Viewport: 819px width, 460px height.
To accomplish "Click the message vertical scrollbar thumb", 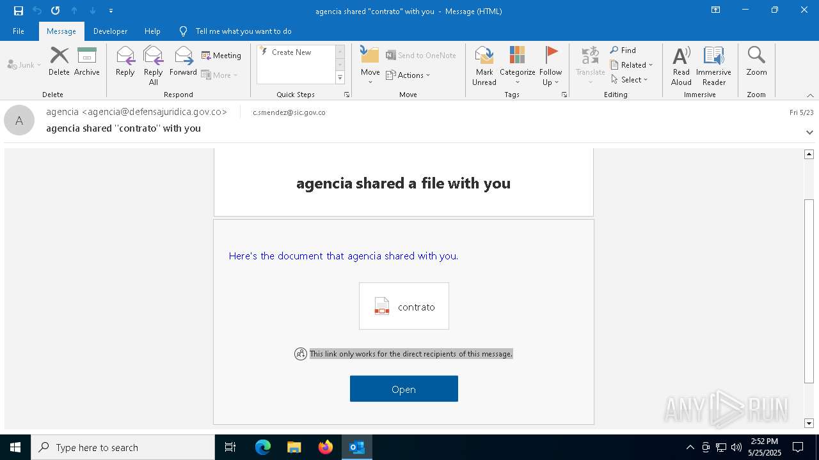I will point(809,291).
